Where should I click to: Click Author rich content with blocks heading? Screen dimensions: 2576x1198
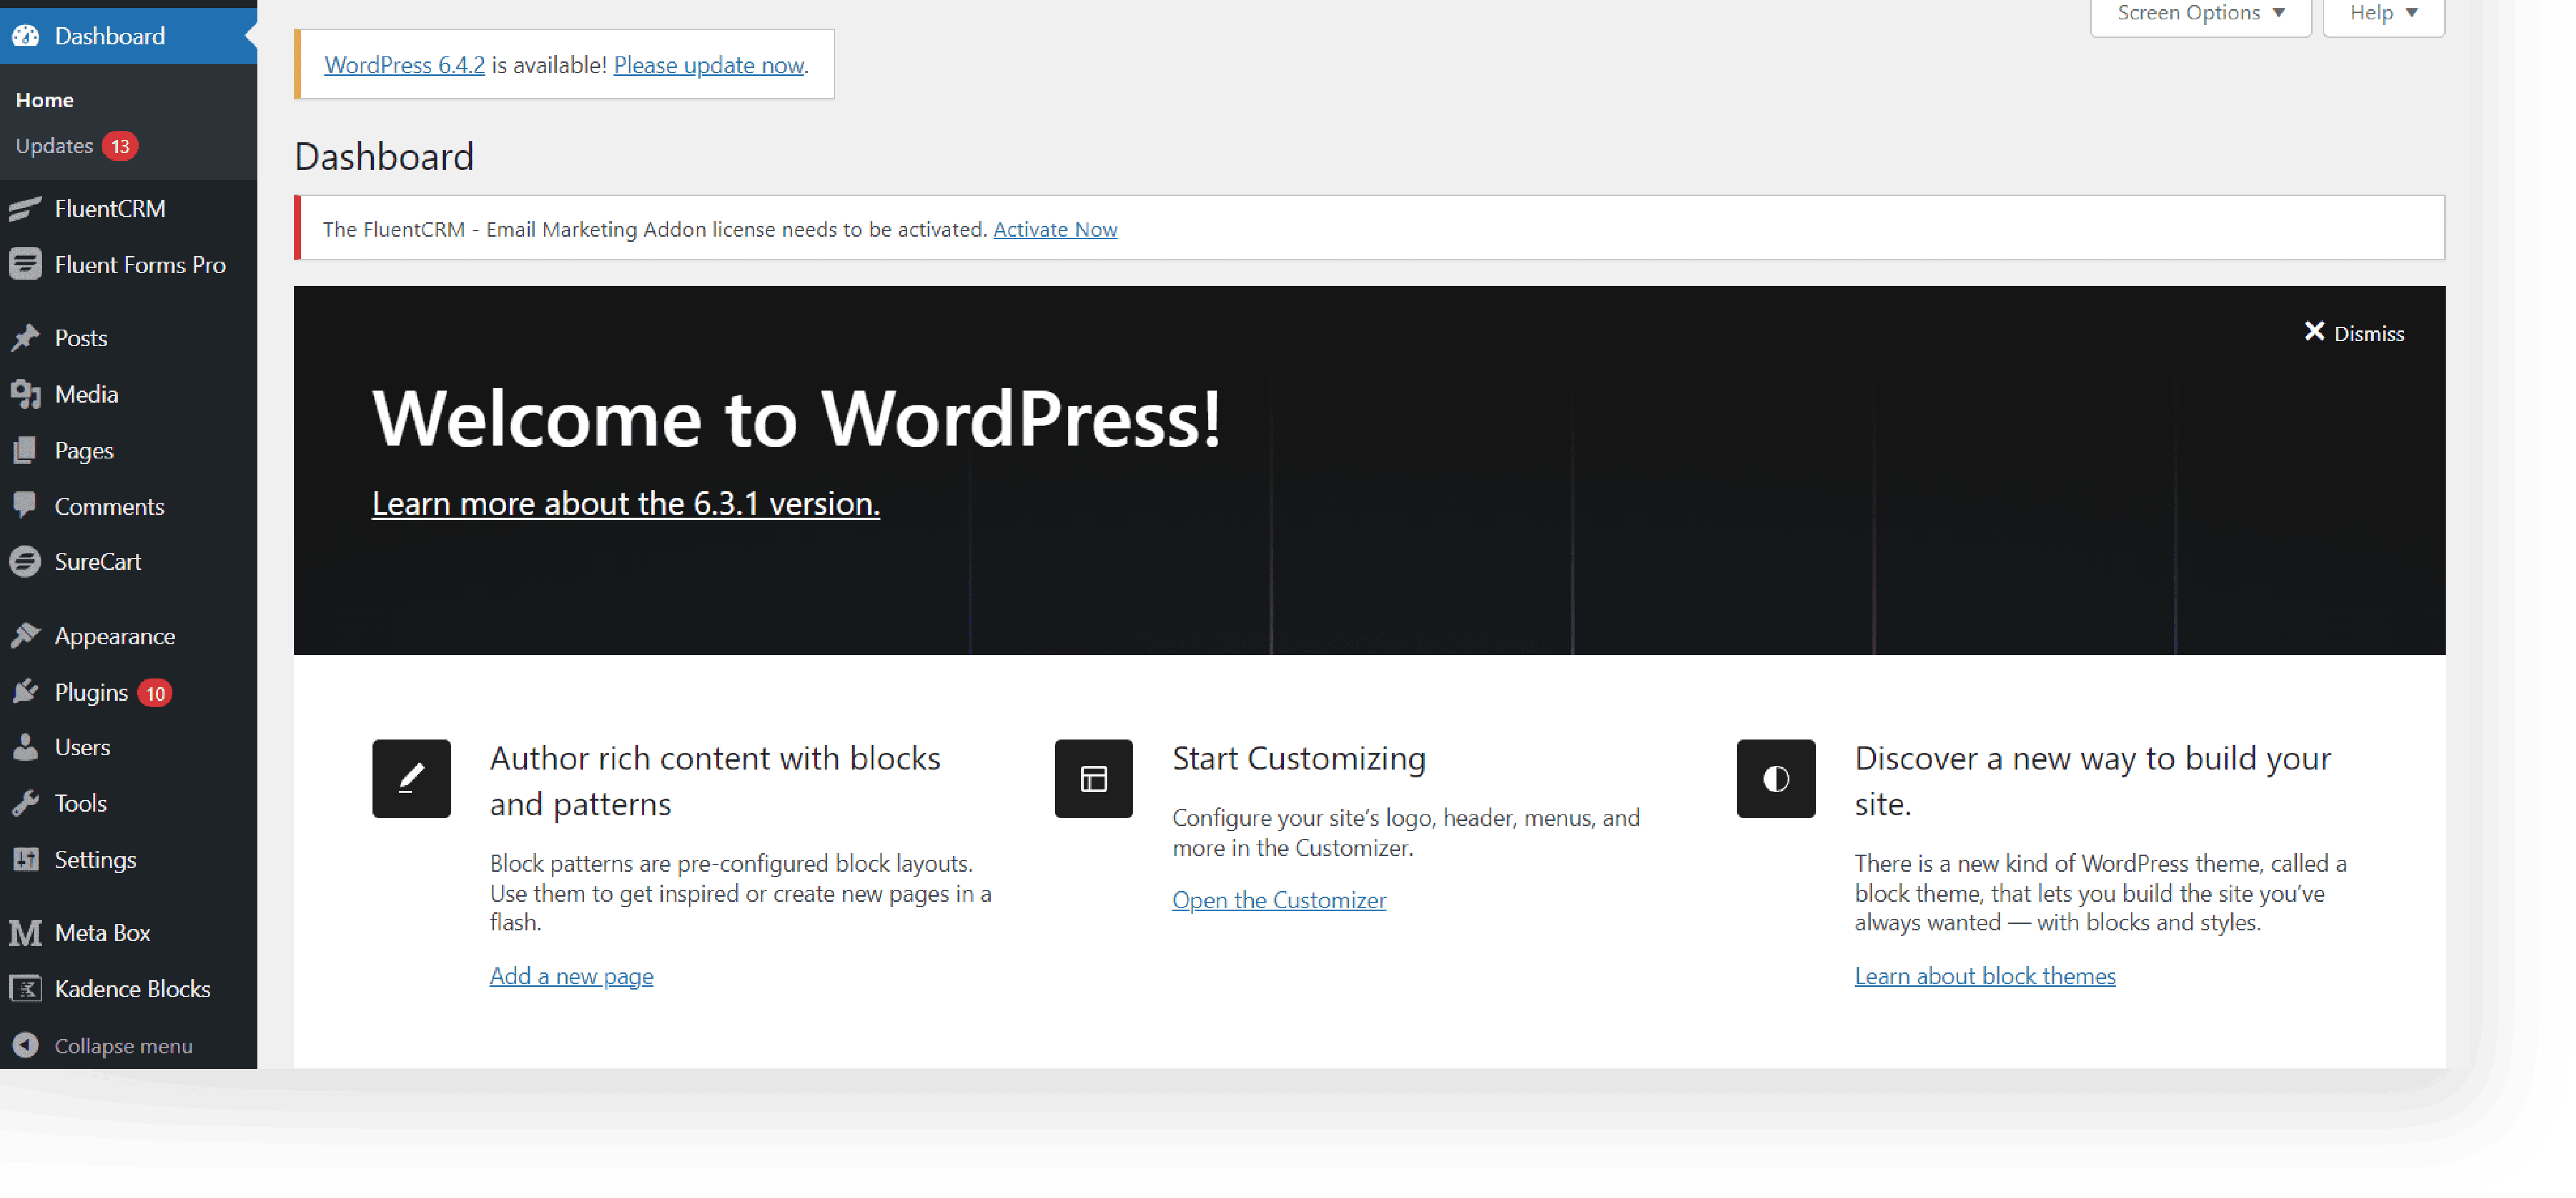tap(715, 781)
